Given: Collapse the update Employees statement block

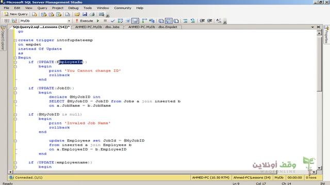Looking at the screenshot, I should click(x=15, y=141).
